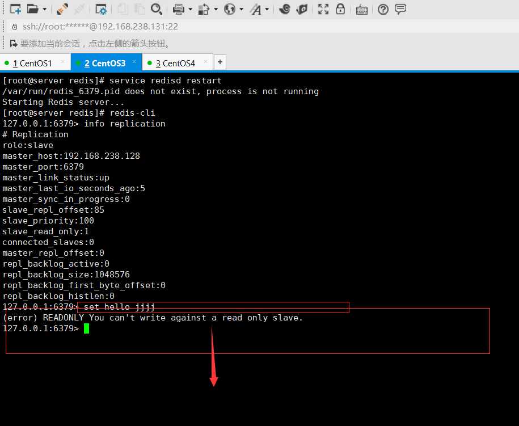This screenshot has width=519, height=426.
Task: Click the 'repl_backlog_histlen:0' line
Action: (58, 296)
